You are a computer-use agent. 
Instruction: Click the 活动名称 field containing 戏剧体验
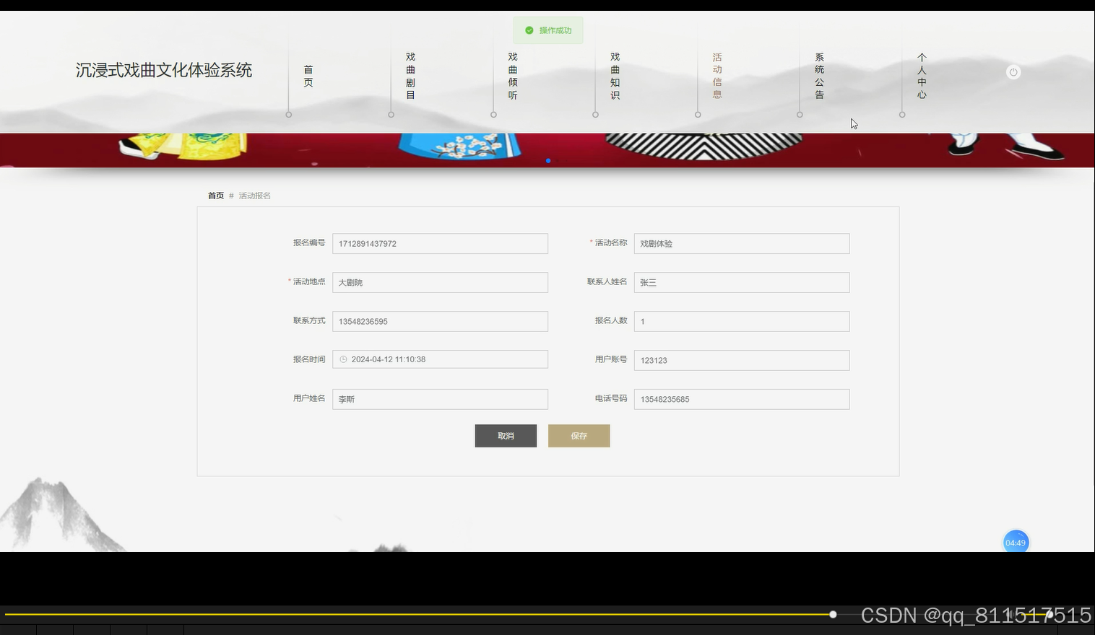tap(741, 243)
